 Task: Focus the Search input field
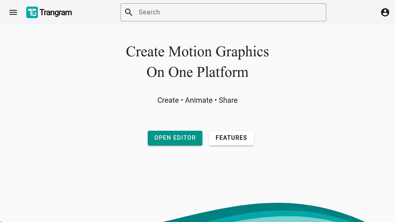[223, 12]
